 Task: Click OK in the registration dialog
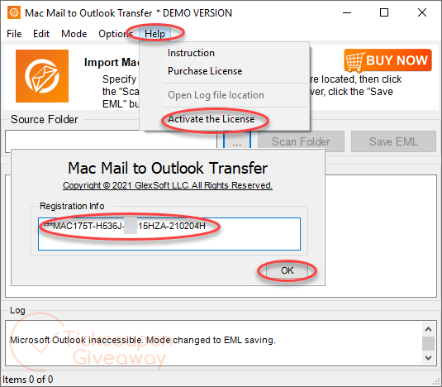[x=287, y=270]
